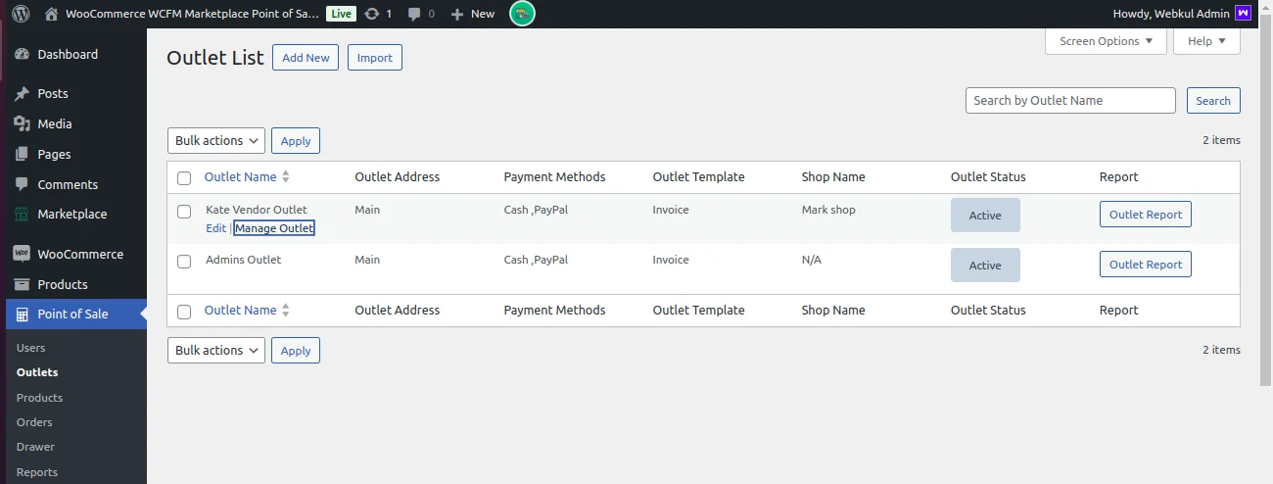Check the Kate Vendor Outlet row checkbox
Screen dimensions: 1273x484
(184, 212)
